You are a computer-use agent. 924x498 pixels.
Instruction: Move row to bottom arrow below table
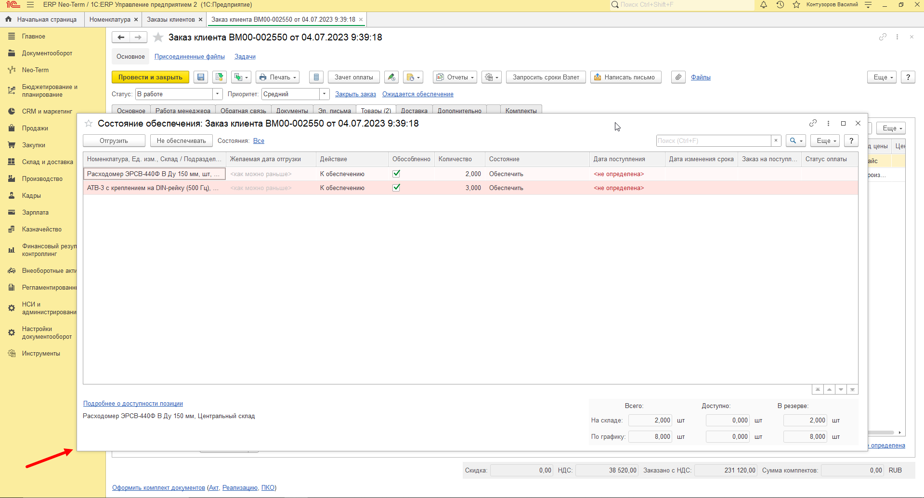click(852, 389)
